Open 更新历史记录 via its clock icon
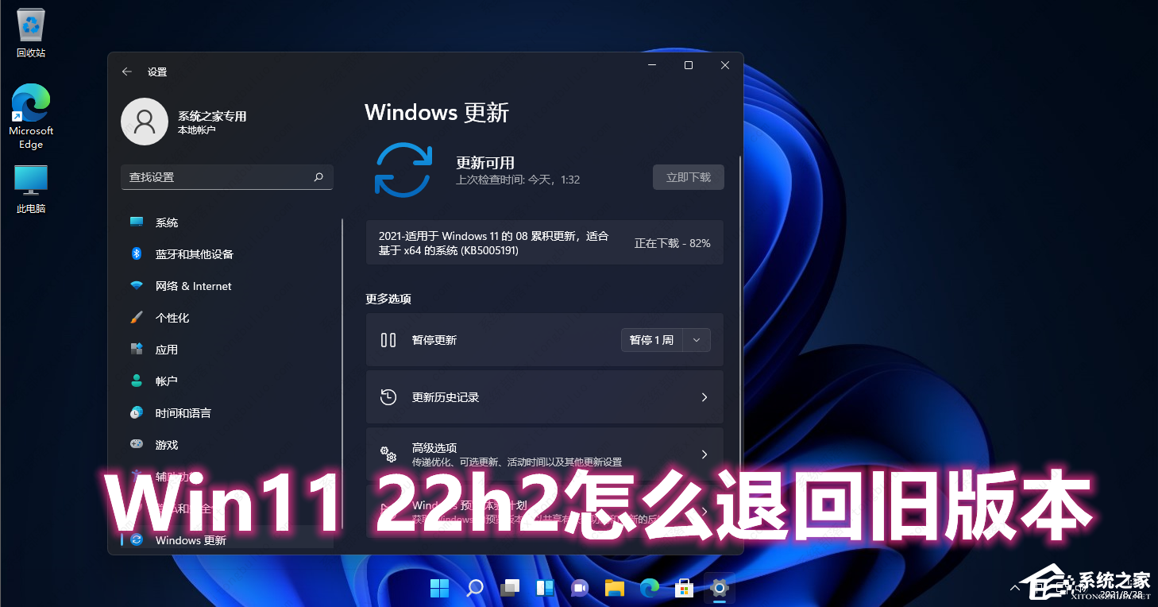Viewport: 1158px width, 607px height. (388, 397)
